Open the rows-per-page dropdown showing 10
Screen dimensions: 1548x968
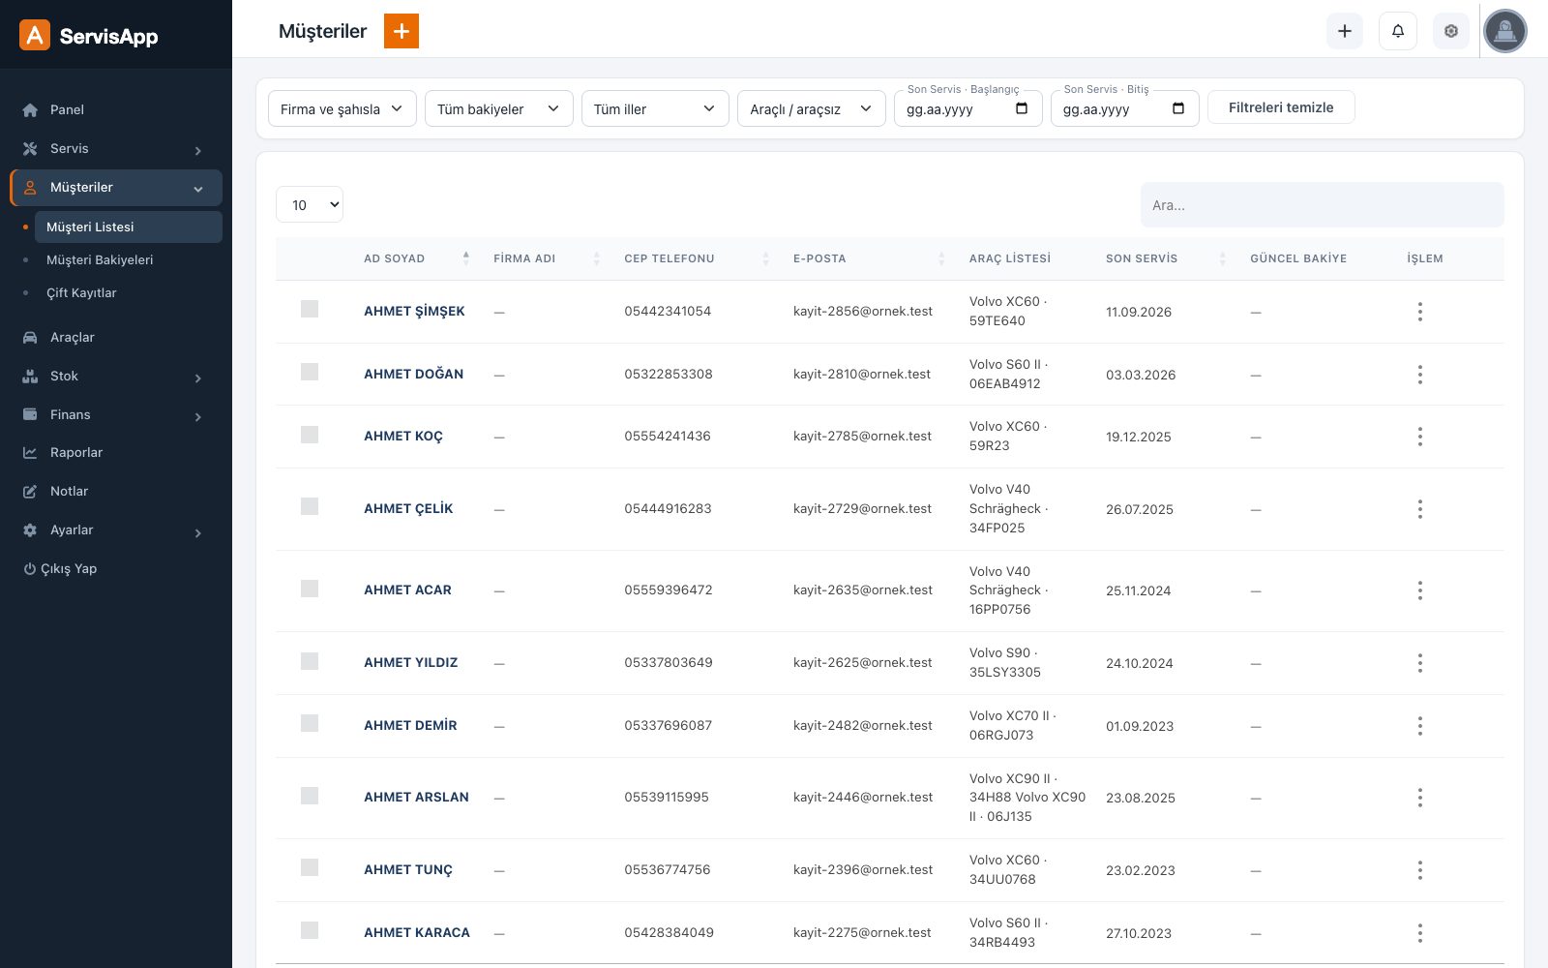(x=310, y=204)
